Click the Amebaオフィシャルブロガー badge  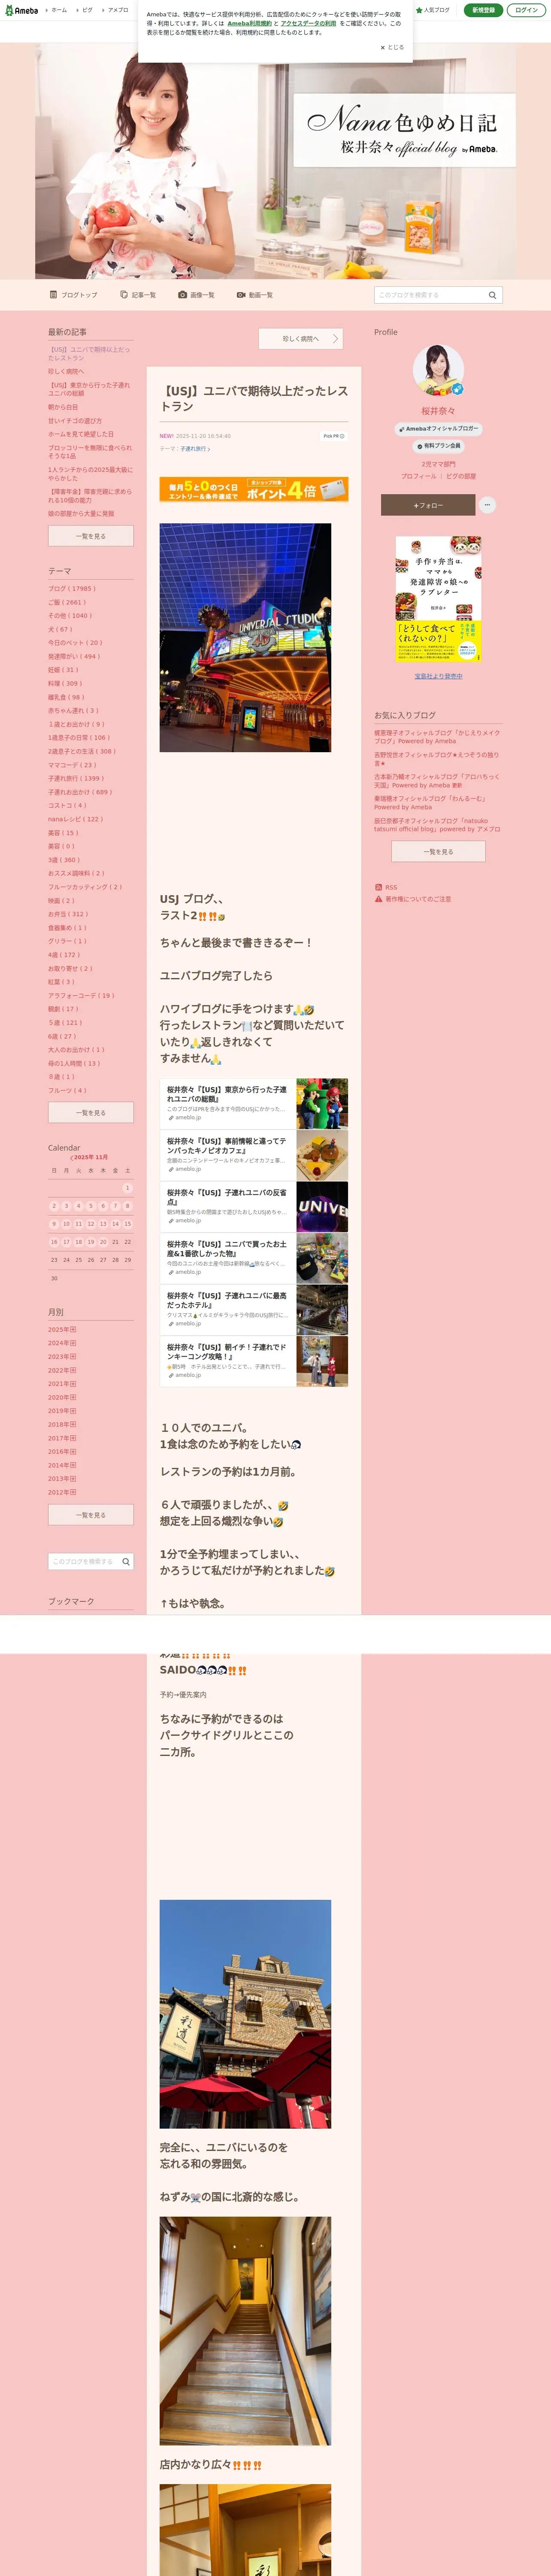point(438,429)
